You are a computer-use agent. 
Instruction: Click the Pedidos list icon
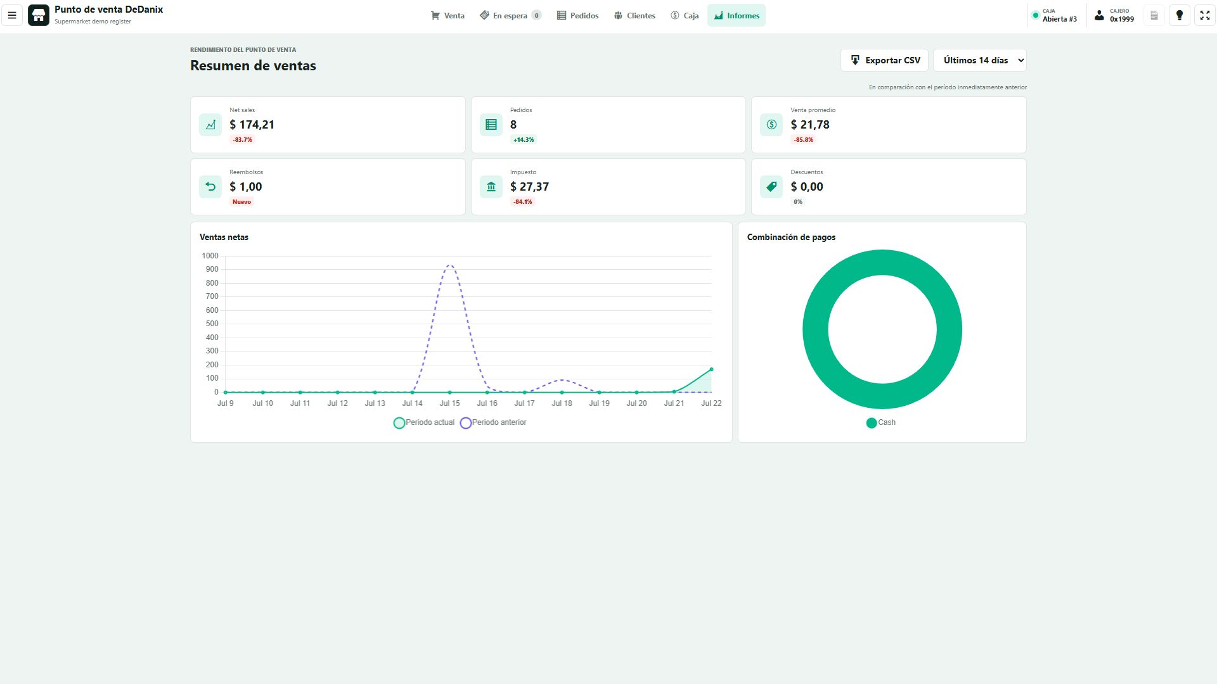[491, 125]
